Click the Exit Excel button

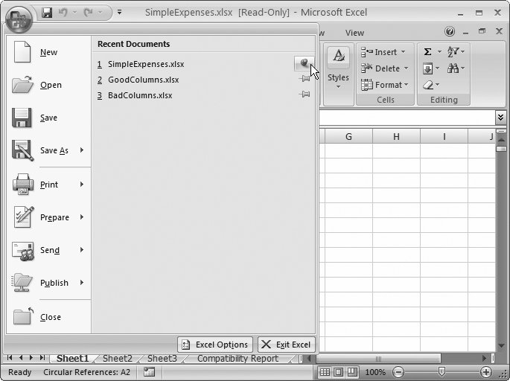[x=287, y=345]
